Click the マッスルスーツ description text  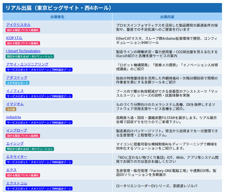[x=167, y=94]
